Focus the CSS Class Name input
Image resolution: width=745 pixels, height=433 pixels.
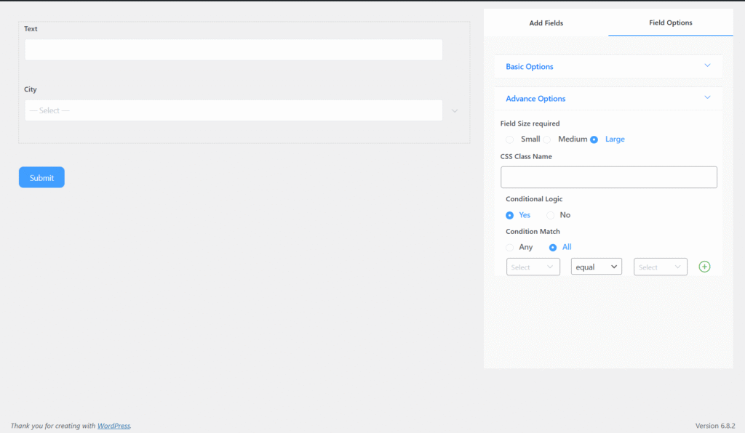pos(608,177)
